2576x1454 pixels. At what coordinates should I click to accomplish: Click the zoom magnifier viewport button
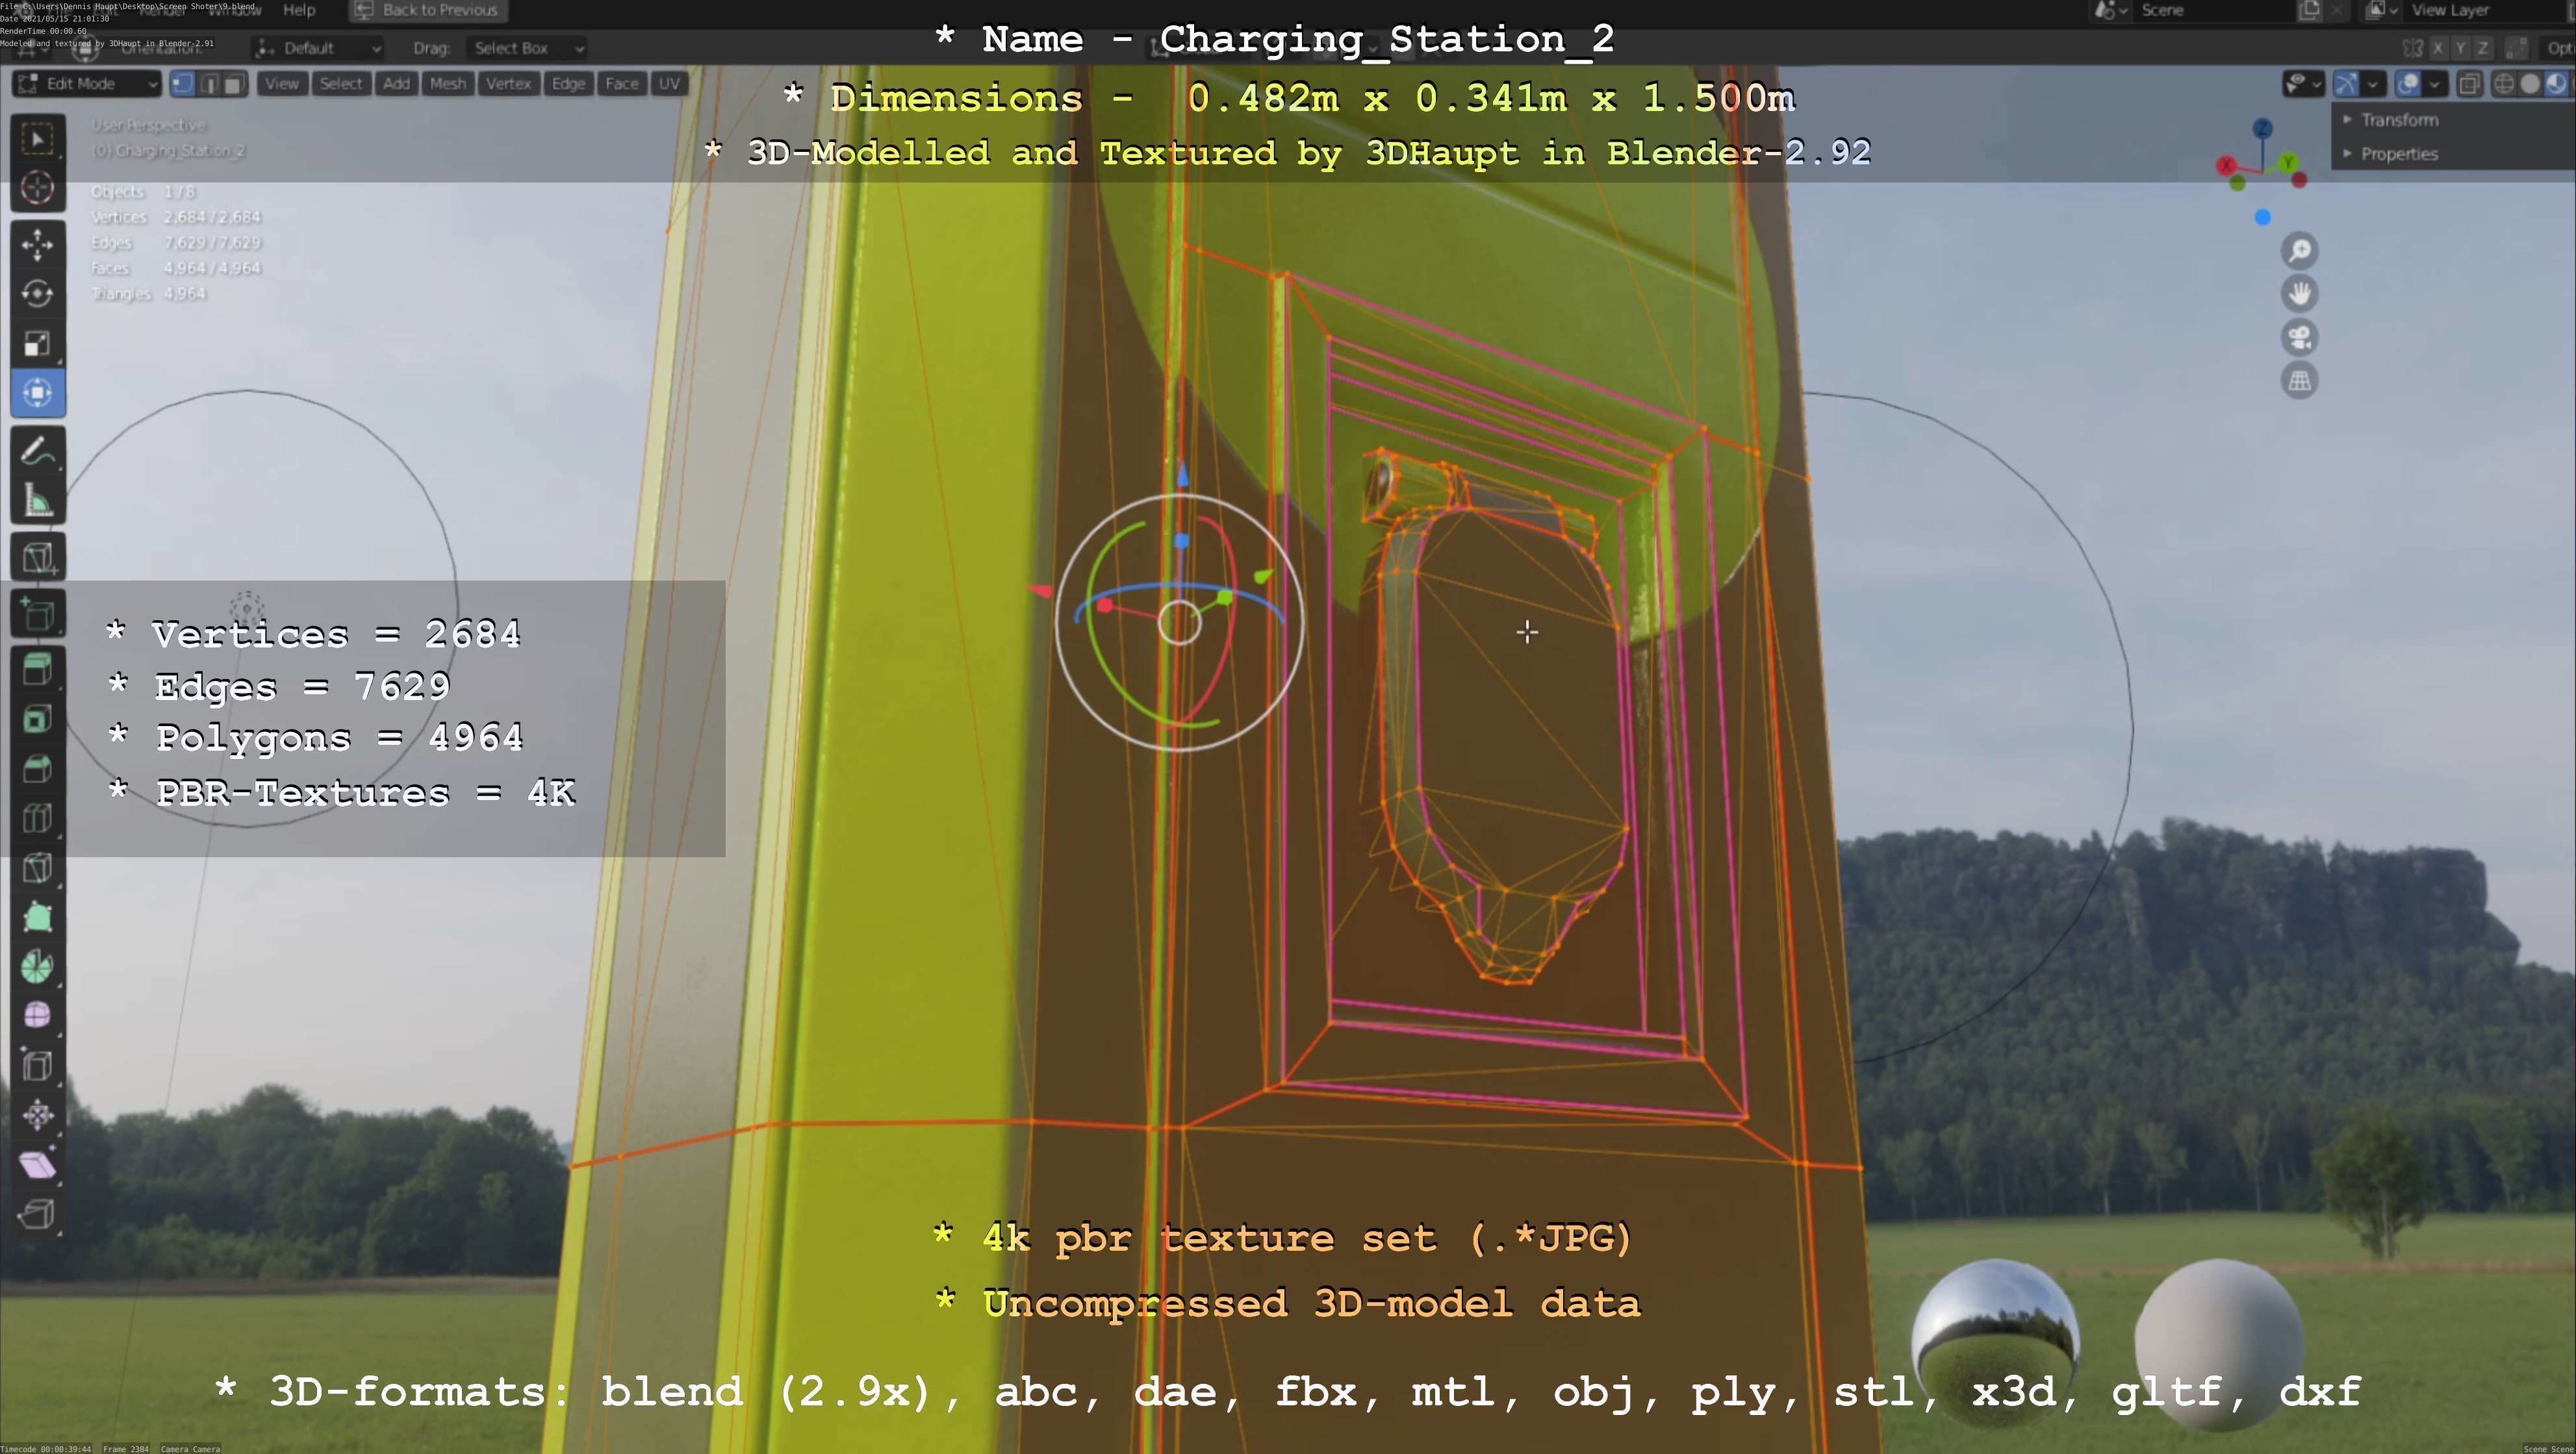tap(2299, 251)
